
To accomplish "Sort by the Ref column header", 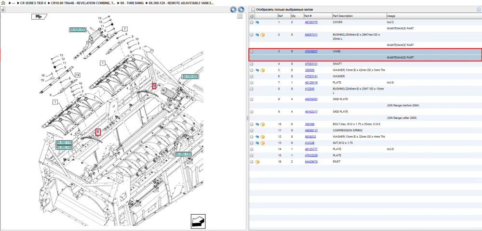I will [281, 16].
